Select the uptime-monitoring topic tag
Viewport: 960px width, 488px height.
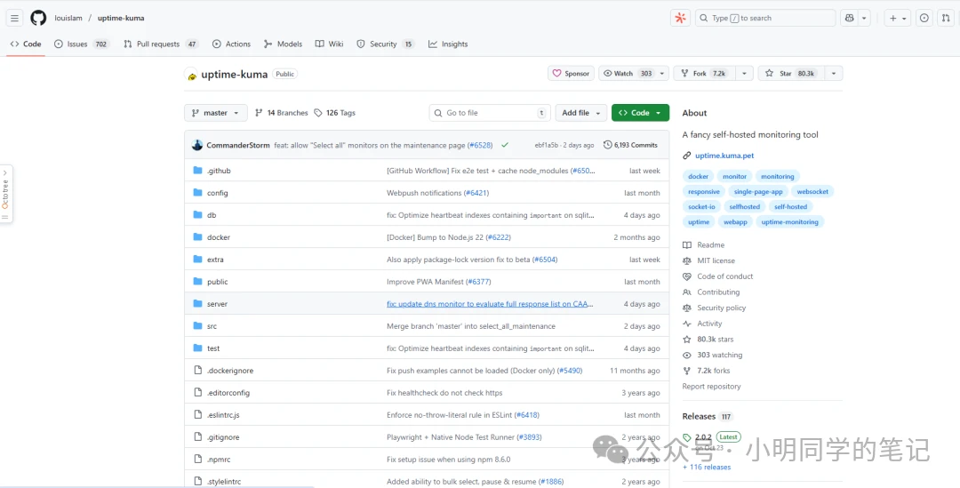[790, 222]
